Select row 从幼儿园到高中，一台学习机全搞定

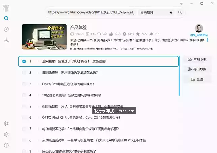[98, 140]
